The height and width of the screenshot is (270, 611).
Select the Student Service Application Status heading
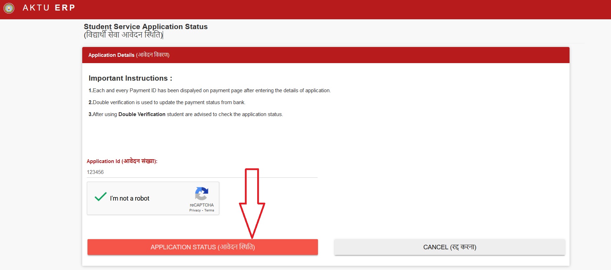[x=146, y=27]
